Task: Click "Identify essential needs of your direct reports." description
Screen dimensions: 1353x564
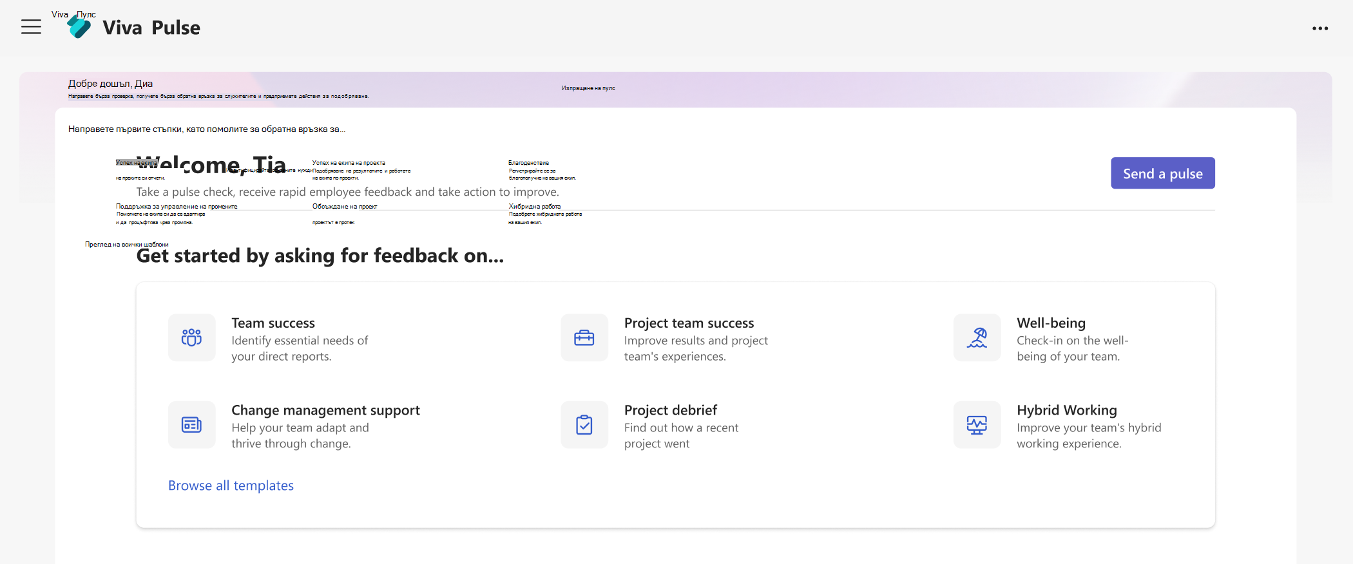Action: (300, 348)
